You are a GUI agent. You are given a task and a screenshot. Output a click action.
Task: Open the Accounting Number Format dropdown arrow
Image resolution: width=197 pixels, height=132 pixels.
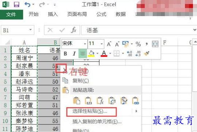pos(132,44)
